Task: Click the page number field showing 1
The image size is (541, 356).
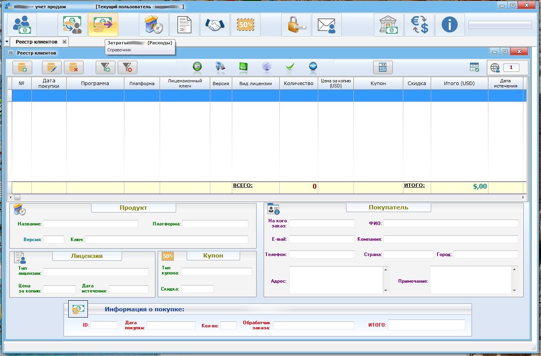Action: point(511,67)
